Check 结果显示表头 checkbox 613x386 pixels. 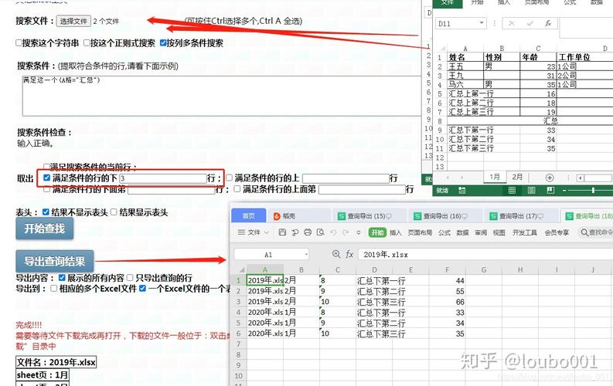(x=114, y=212)
